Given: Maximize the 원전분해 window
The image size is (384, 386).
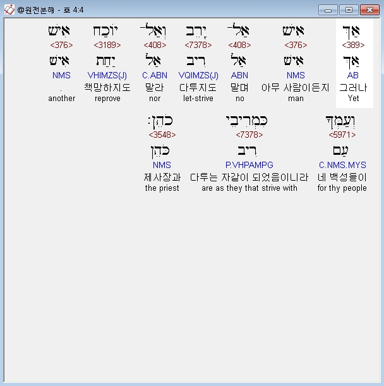Looking at the screenshot, I should (x=349, y=10).
